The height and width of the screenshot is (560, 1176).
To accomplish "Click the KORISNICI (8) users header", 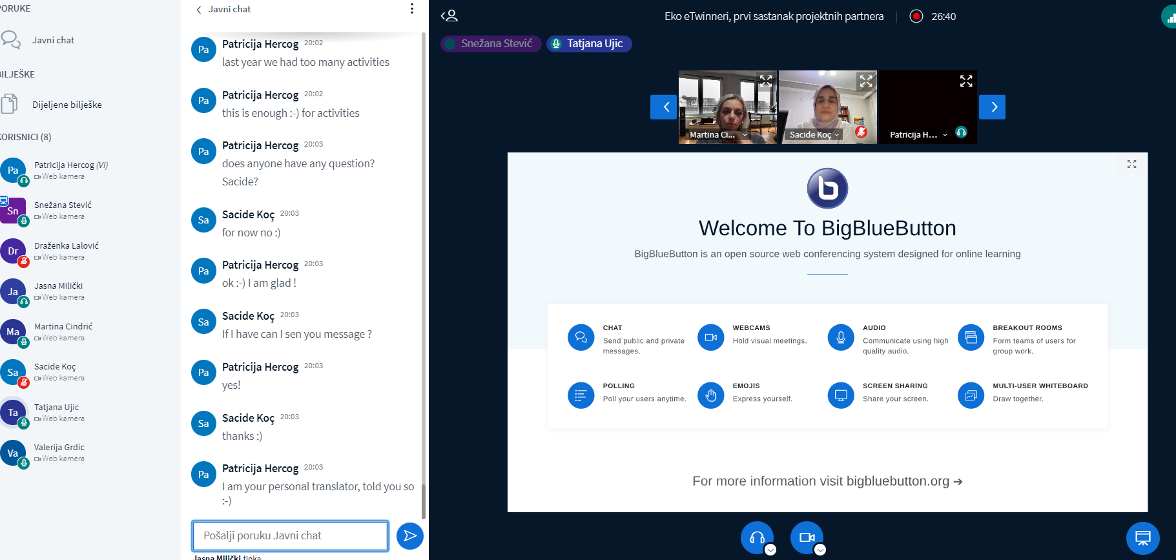I will point(26,137).
